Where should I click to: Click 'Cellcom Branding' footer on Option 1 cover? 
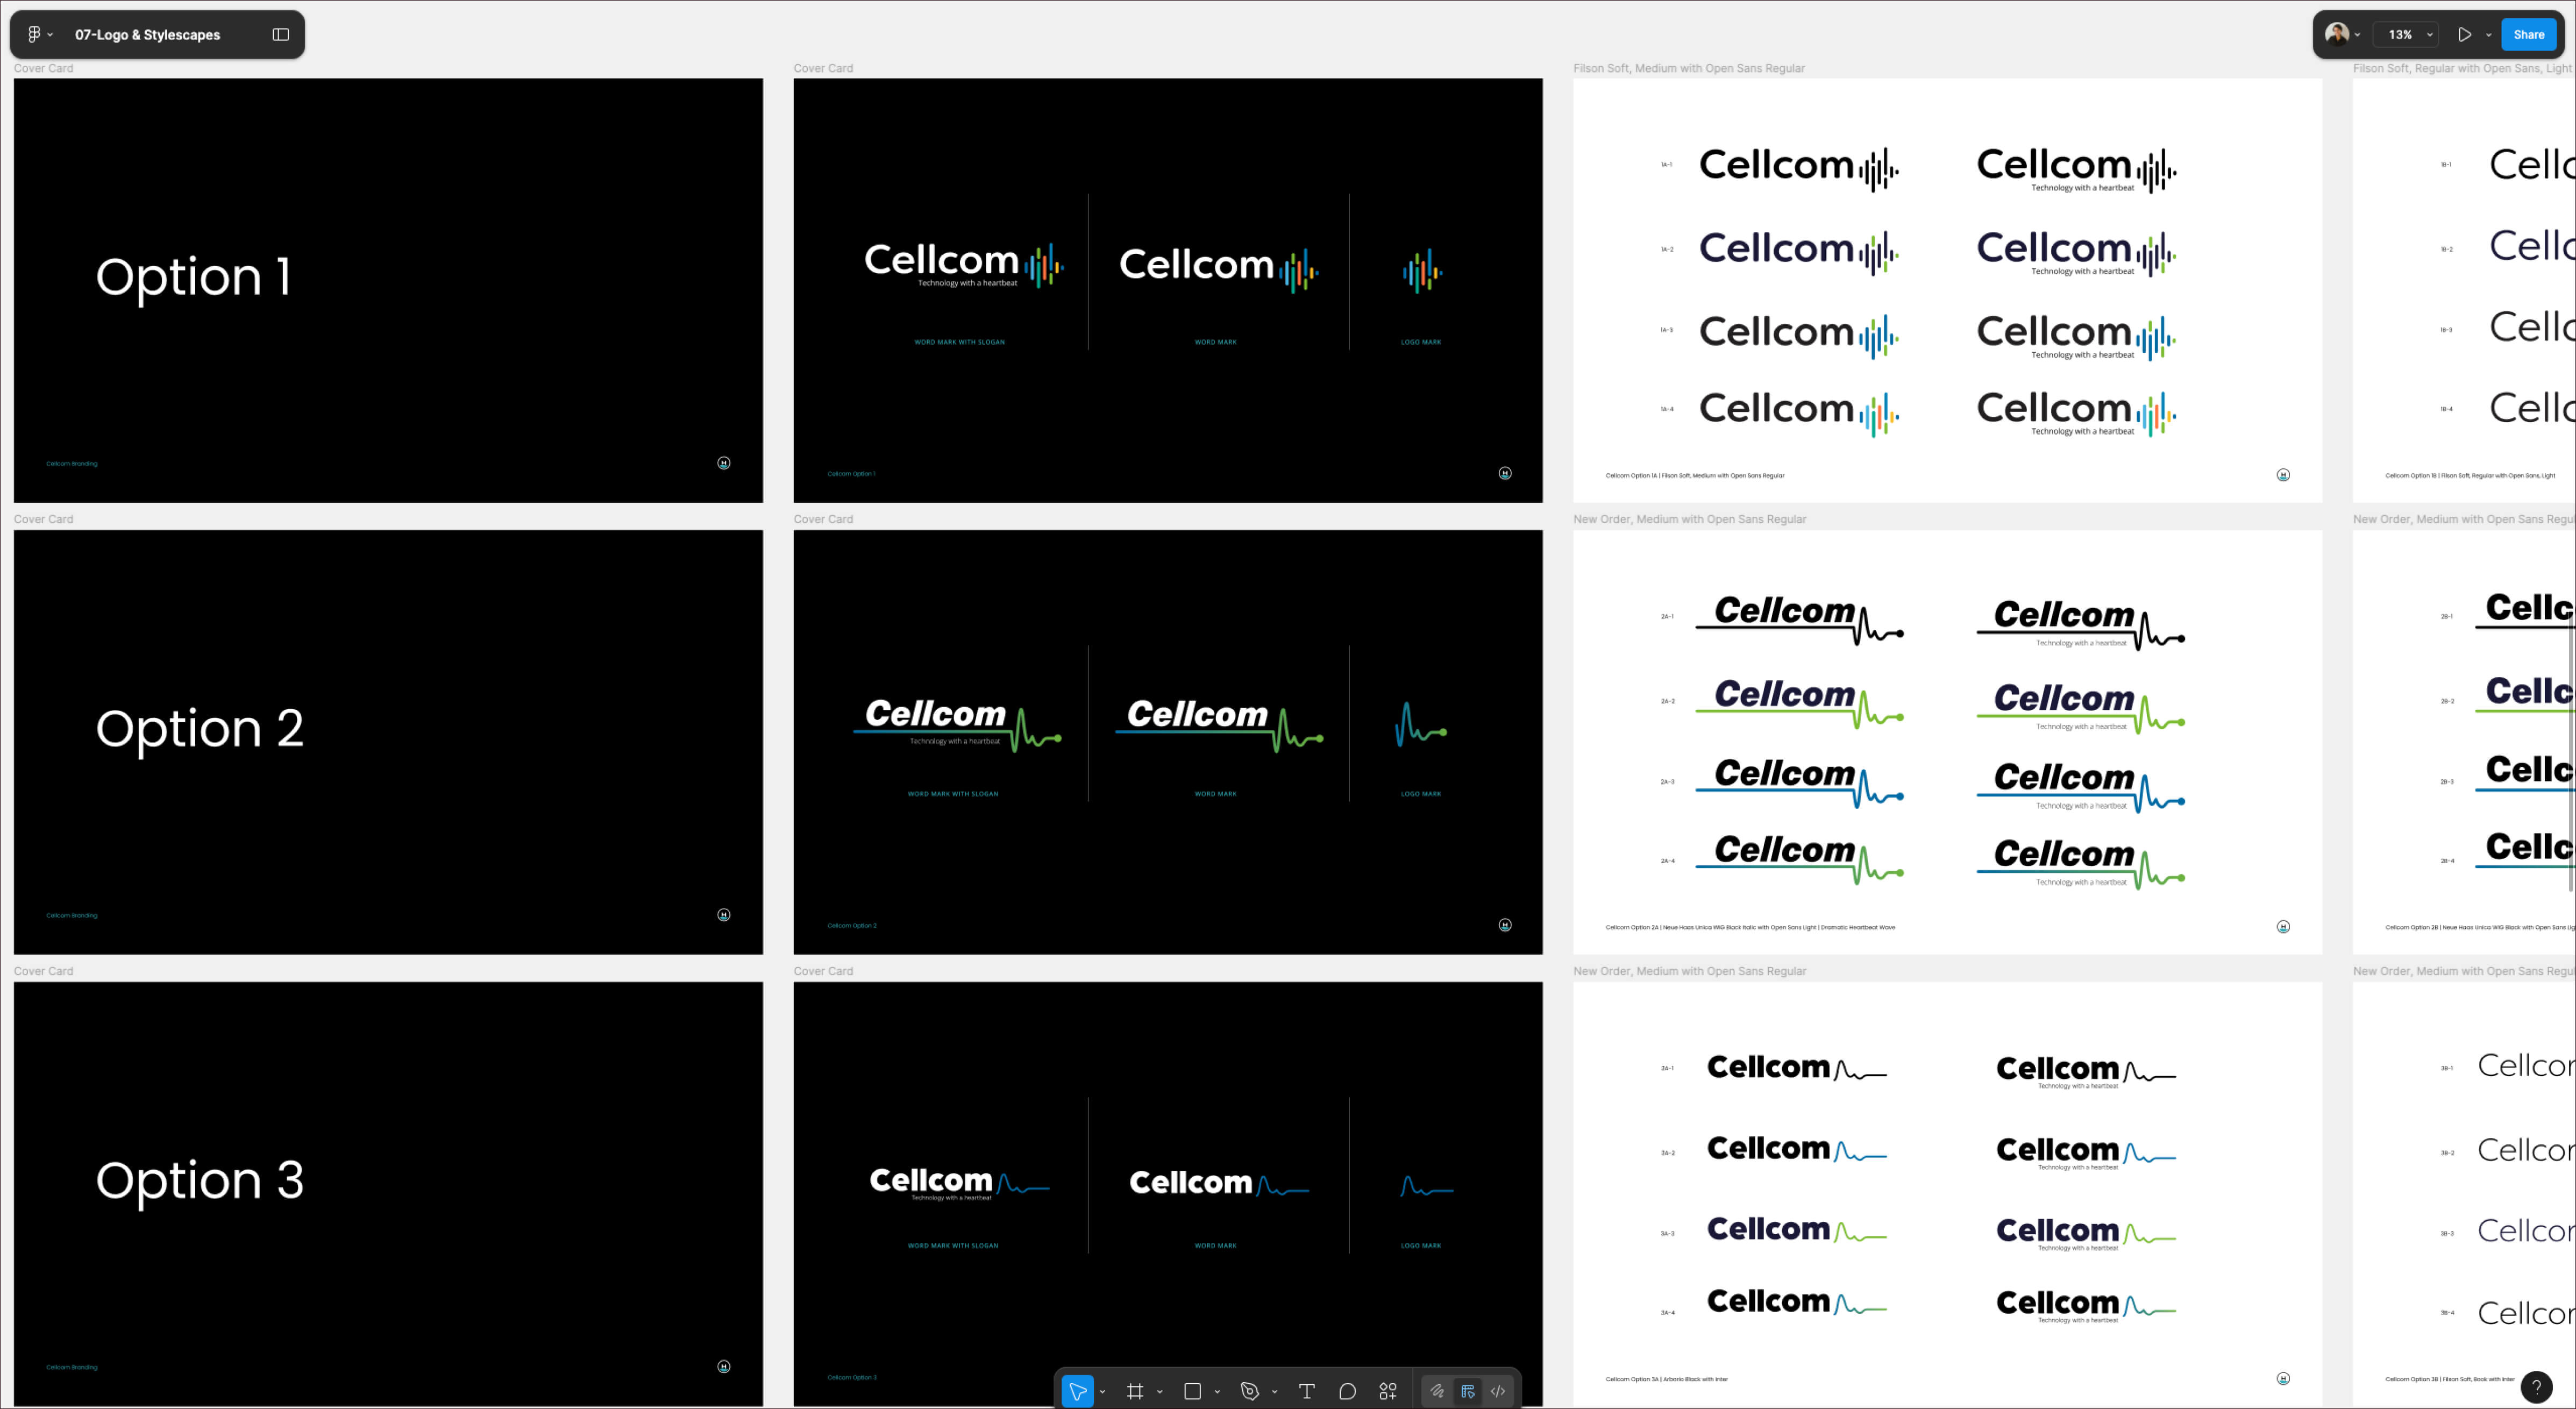point(72,464)
